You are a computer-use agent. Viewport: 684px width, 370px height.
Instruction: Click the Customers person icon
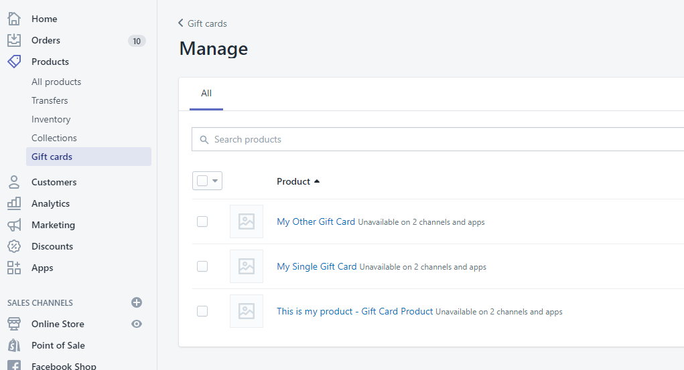coord(14,182)
